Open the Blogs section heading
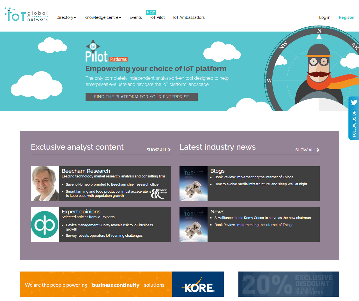The height and width of the screenshot is (301, 359). click(x=217, y=171)
